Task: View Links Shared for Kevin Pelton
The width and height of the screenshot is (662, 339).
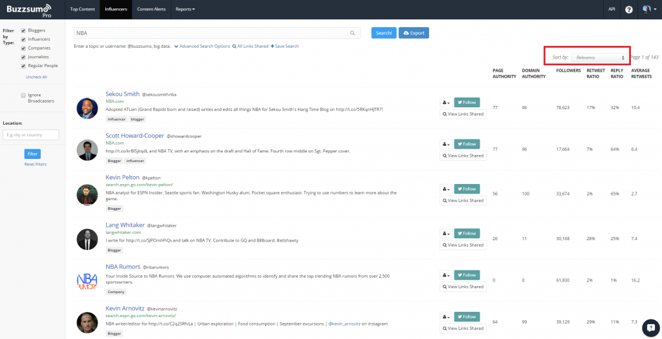Action: tap(463, 200)
